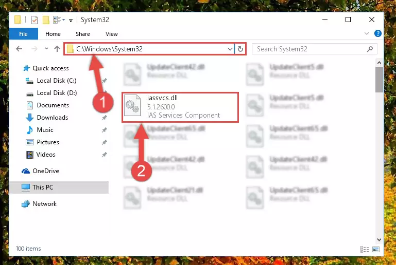Open the File menu tab
396x265 pixels.
tap(24, 34)
